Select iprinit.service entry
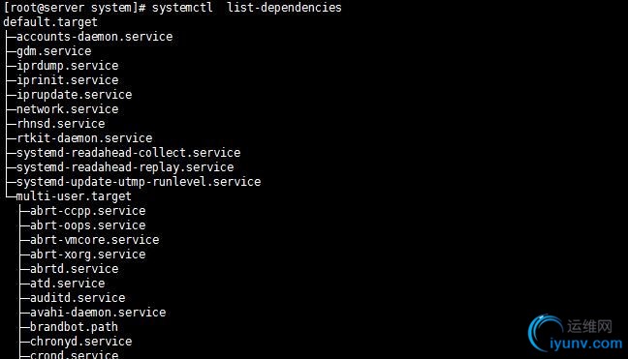 point(68,80)
